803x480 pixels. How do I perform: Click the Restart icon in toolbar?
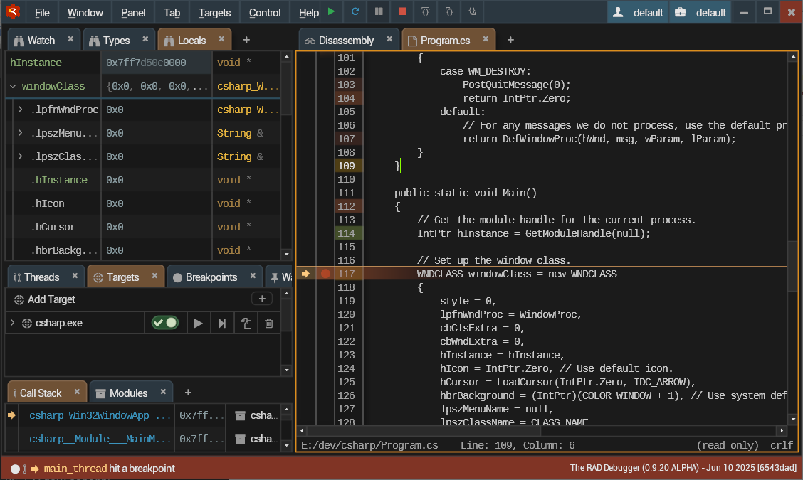(x=355, y=12)
